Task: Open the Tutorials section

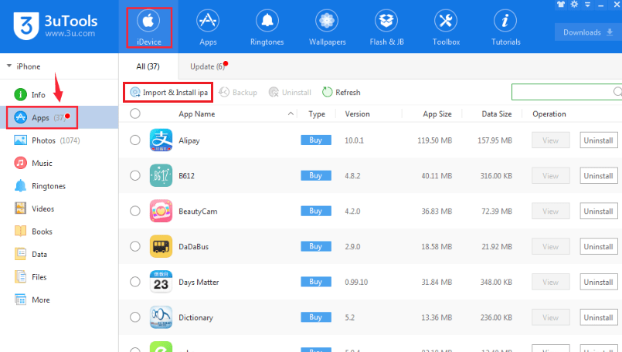Action: (505, 28)
